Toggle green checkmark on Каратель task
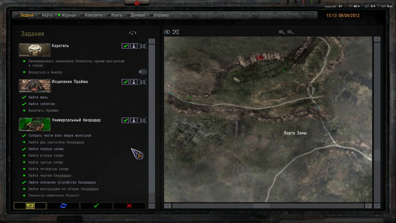This screenshot has width=396, height=223. tap(125, 46)
